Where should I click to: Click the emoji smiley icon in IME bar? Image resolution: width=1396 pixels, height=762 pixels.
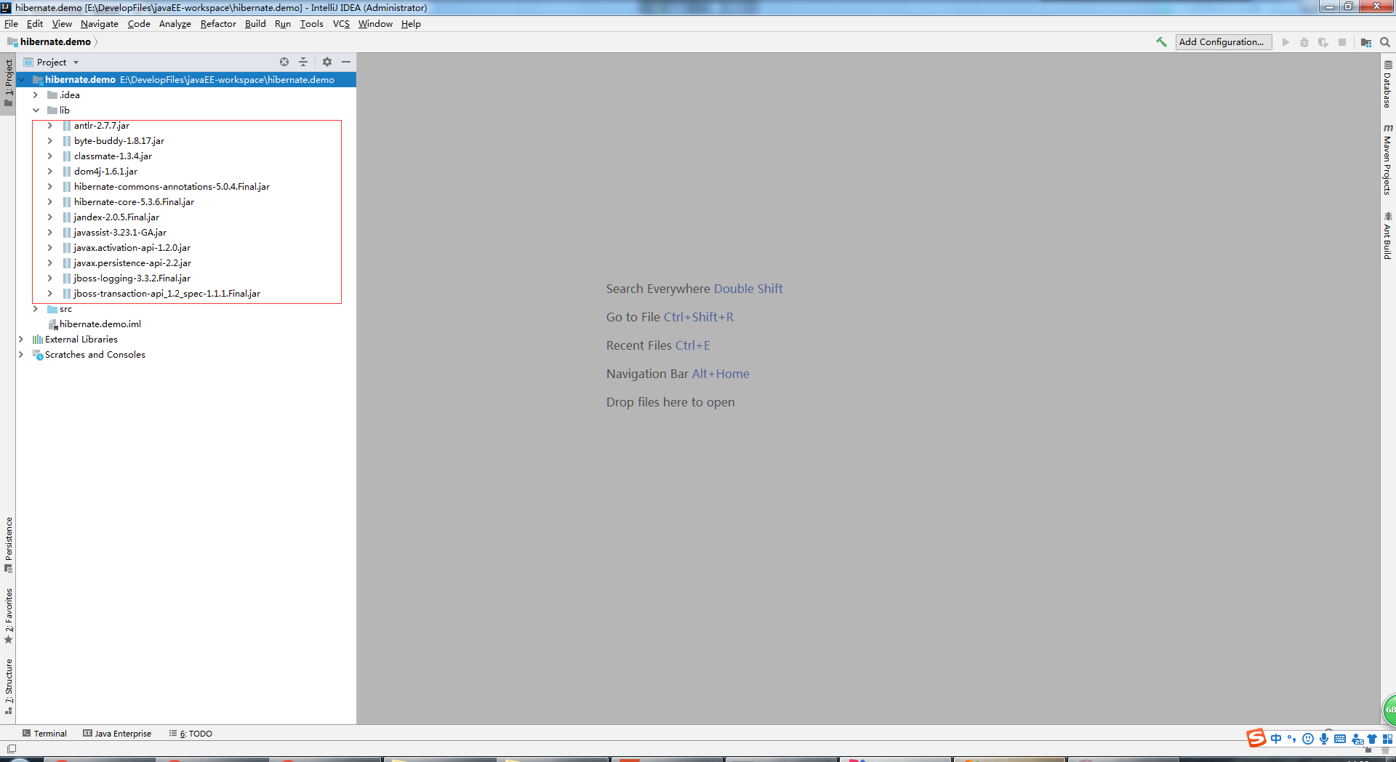(1308, 739)
